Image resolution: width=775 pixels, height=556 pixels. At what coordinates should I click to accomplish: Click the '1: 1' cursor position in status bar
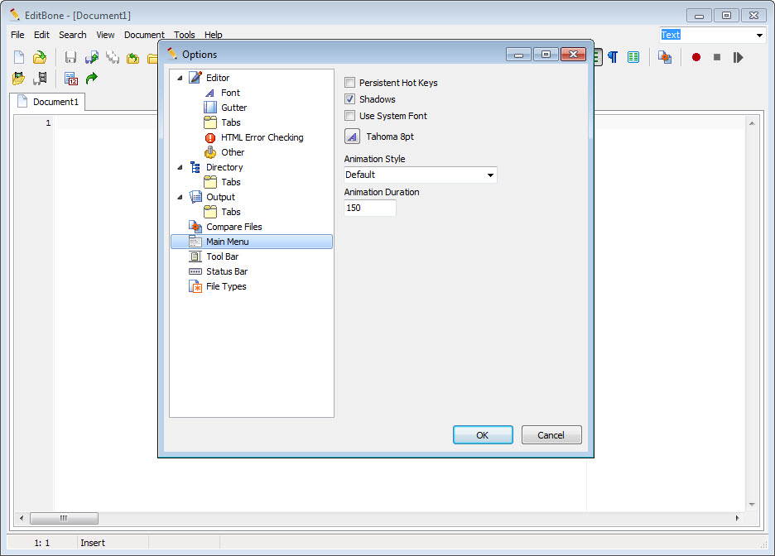tap(42, 543)
